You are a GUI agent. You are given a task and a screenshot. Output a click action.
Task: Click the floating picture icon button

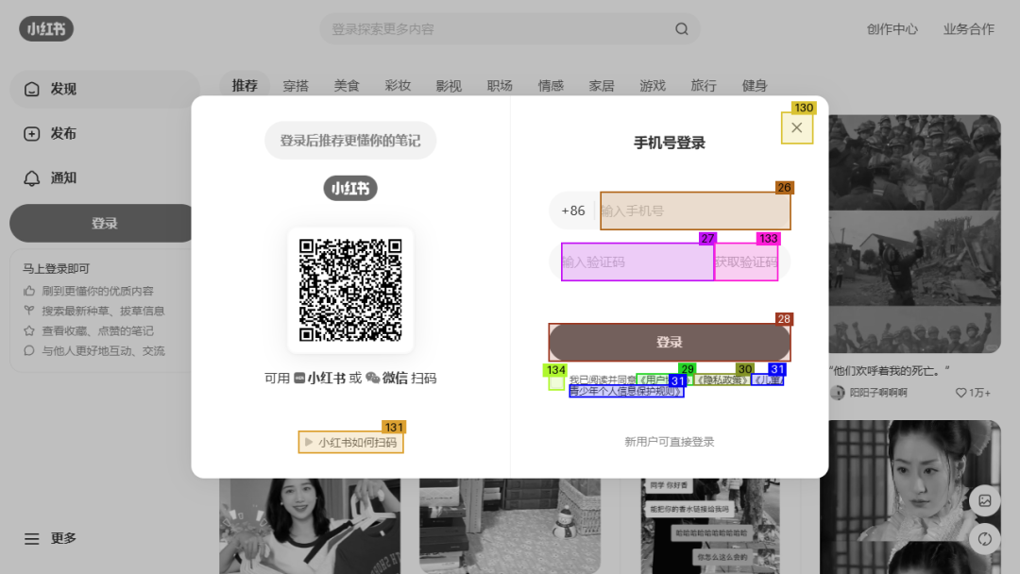985,500
